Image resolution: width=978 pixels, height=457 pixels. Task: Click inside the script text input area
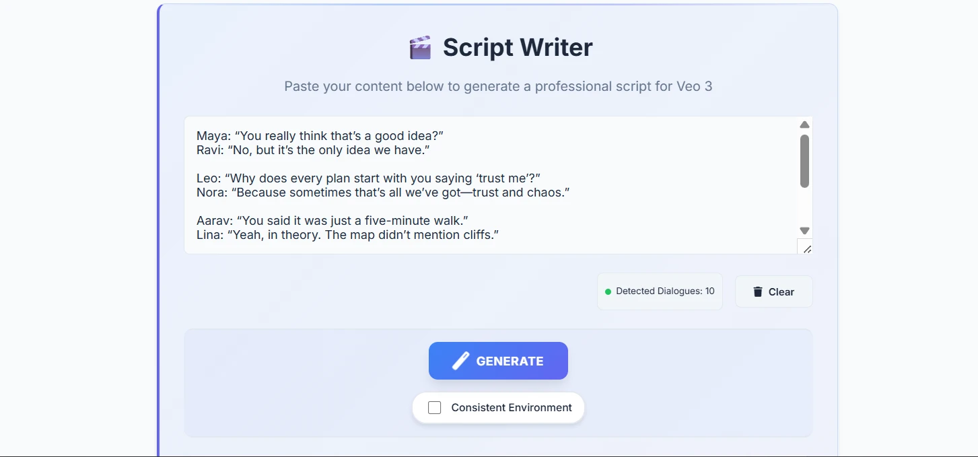471,182
